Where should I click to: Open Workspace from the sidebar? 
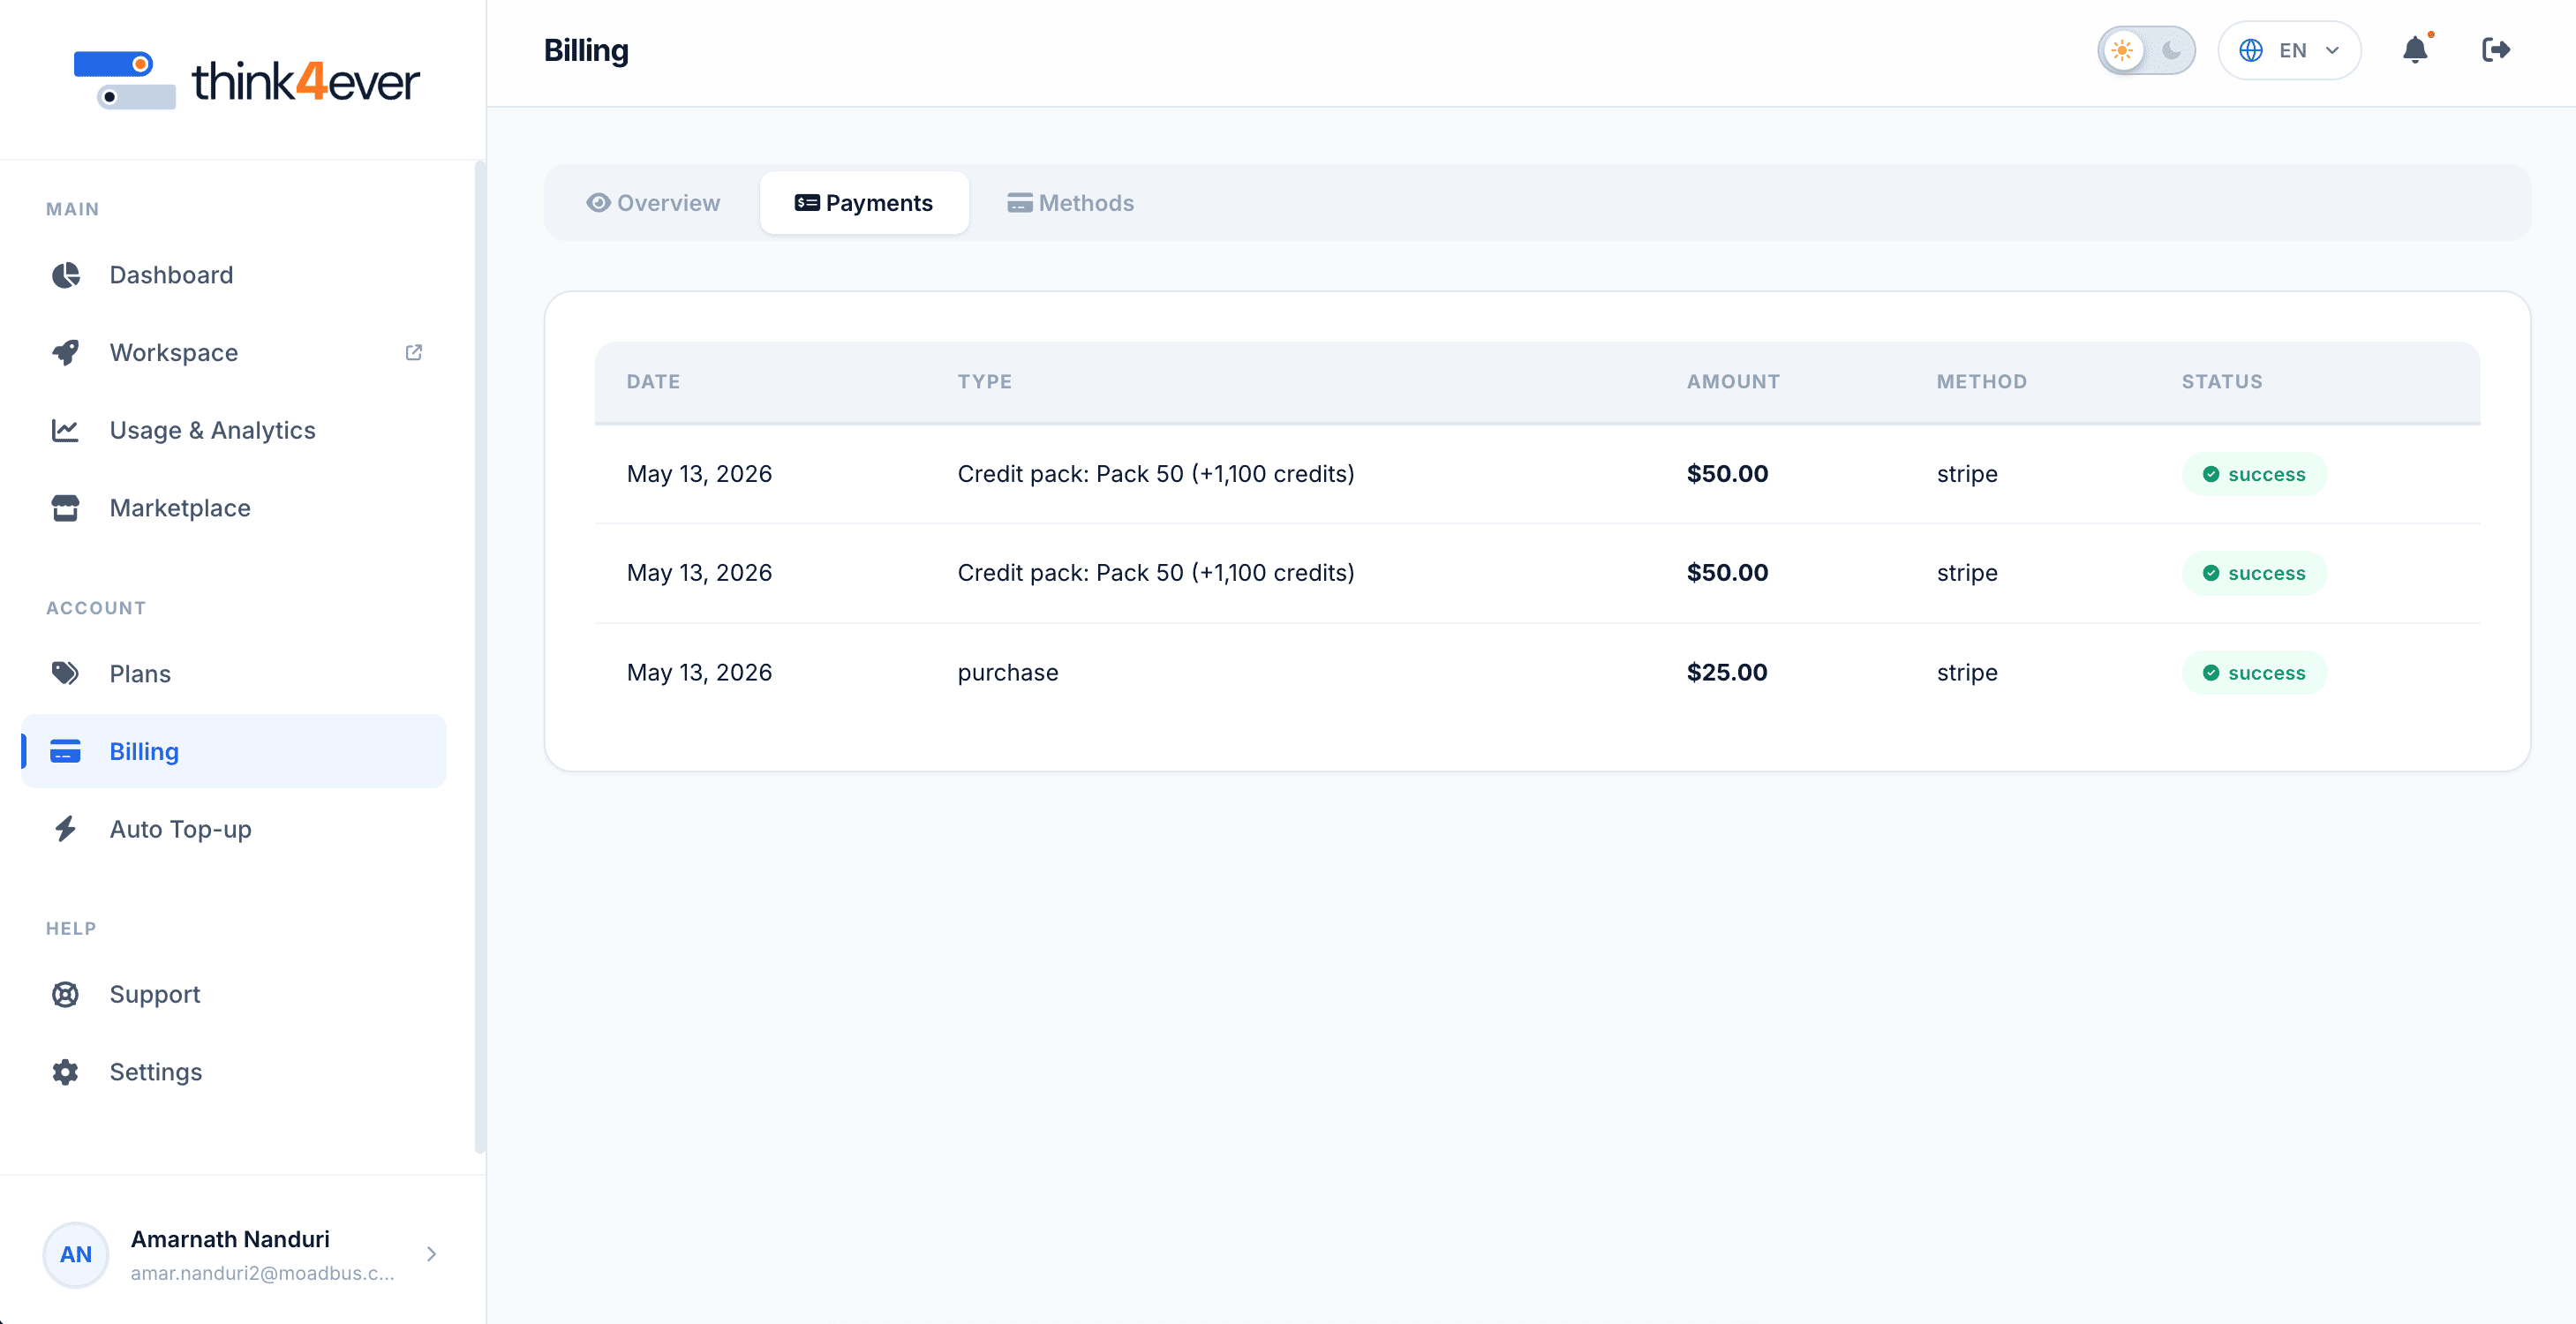tap(233, 352)
